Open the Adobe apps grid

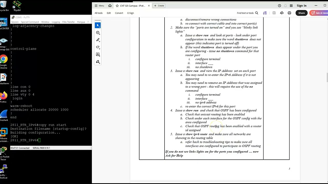(x=291, y=6)
